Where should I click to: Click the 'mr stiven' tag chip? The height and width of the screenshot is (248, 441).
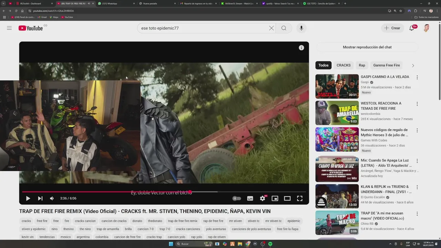click(x=235, y=221)
